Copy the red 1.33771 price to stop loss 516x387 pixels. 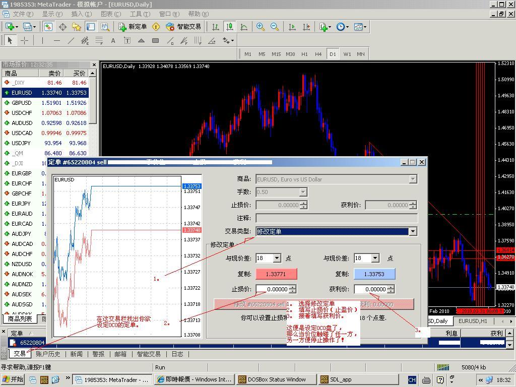tap(276, 274)
